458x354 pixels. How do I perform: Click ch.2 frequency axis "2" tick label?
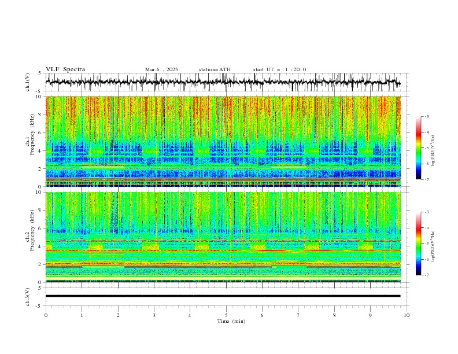coord(40,264)
